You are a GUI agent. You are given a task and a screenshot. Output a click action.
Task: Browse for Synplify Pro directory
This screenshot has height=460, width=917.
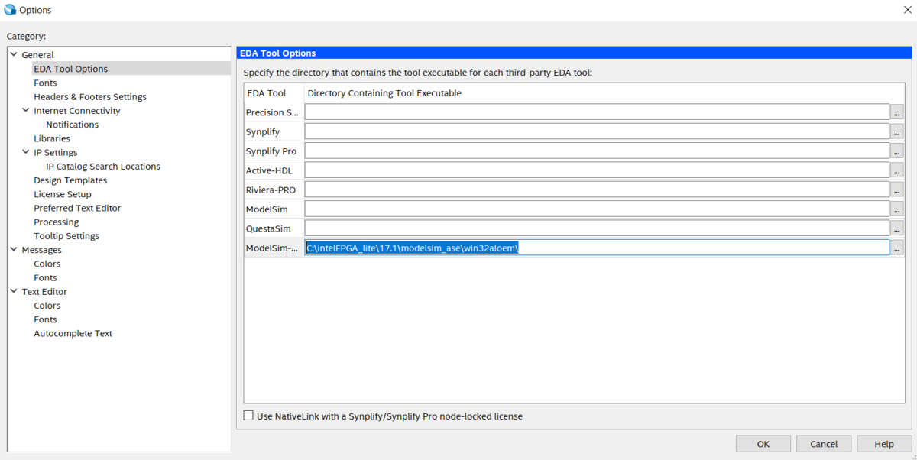tap(897, 151)
